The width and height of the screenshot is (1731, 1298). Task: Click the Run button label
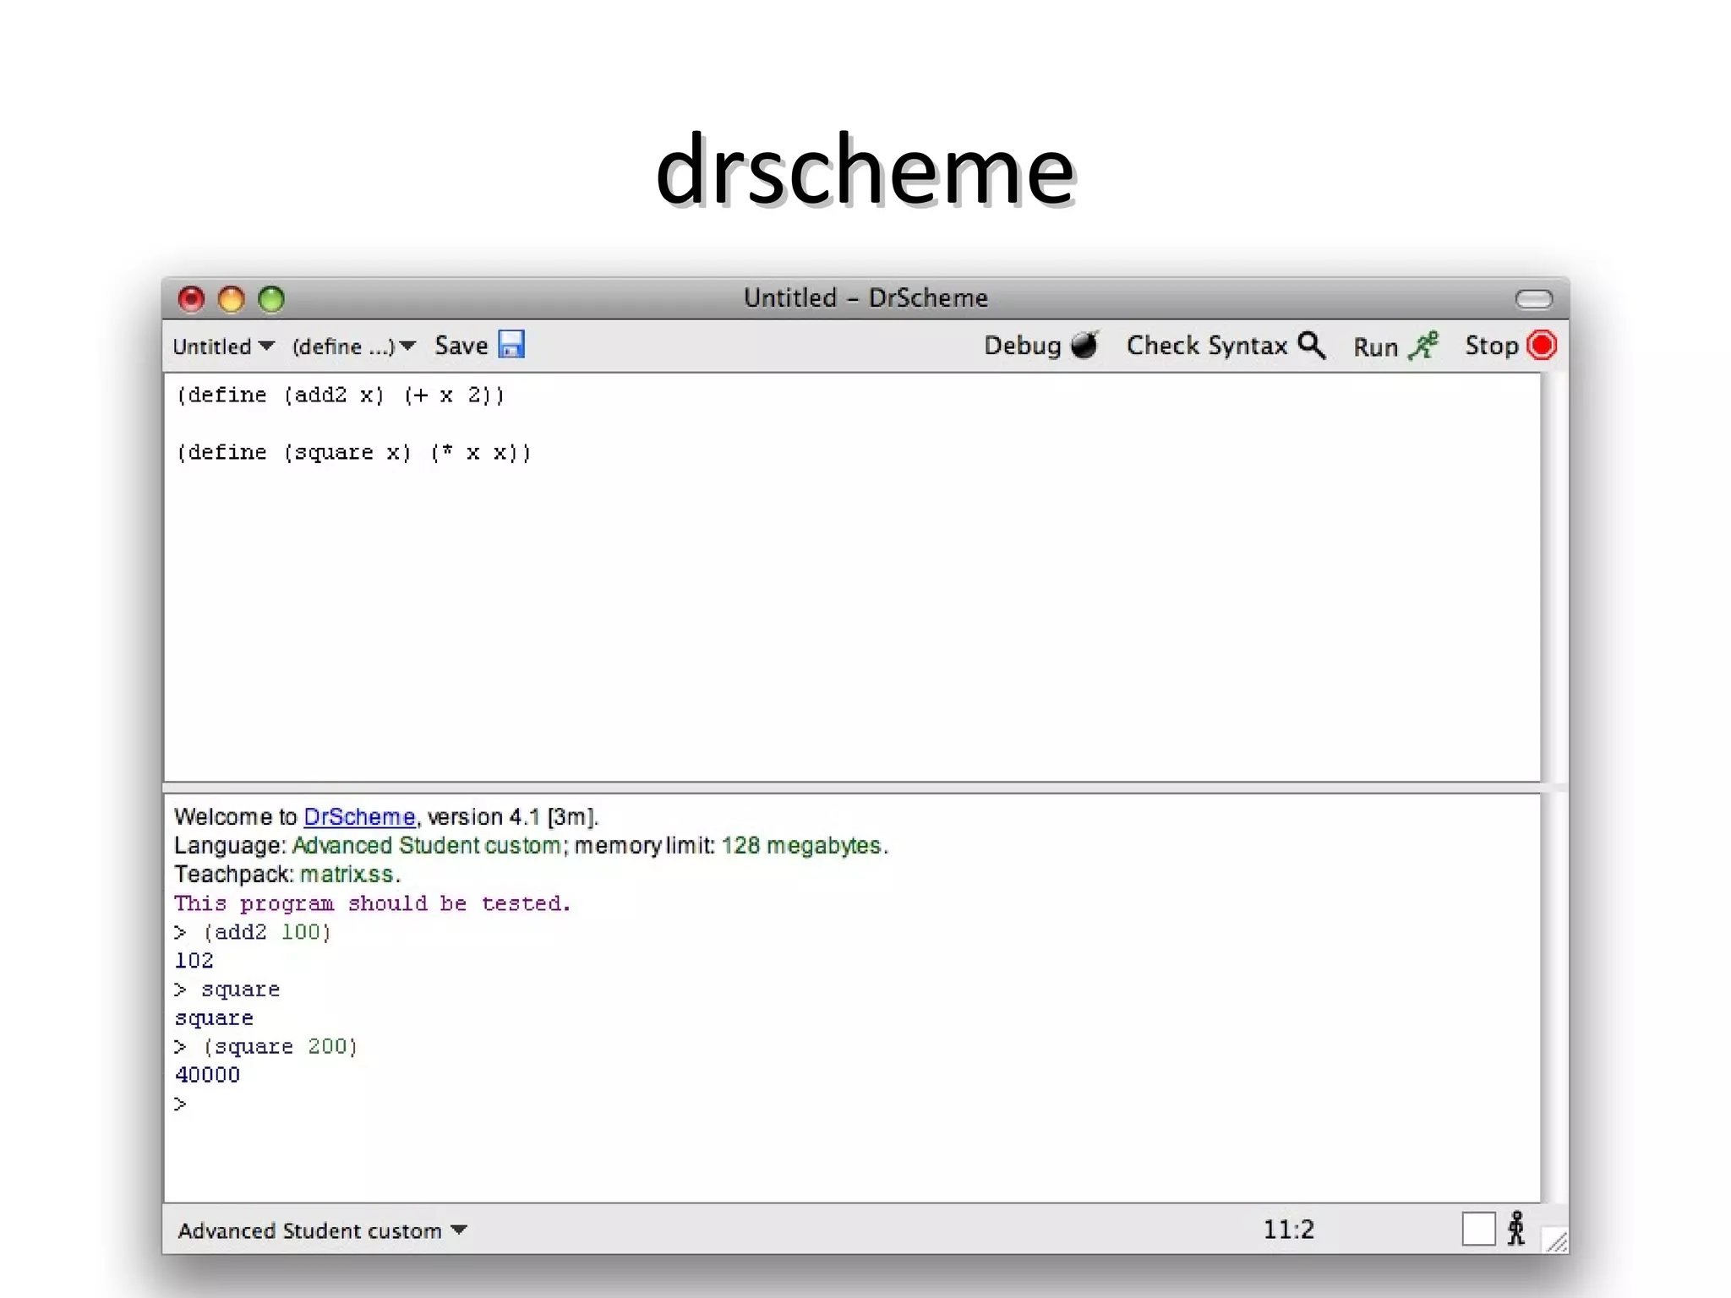pos(1375,347)
